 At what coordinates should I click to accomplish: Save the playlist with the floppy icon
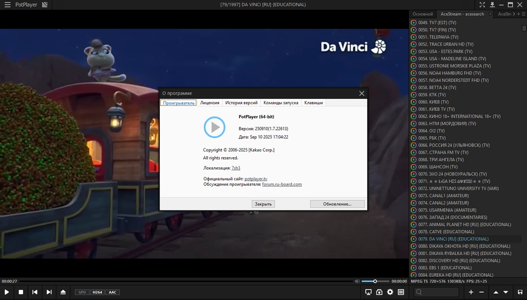click(x=520, y=292)
